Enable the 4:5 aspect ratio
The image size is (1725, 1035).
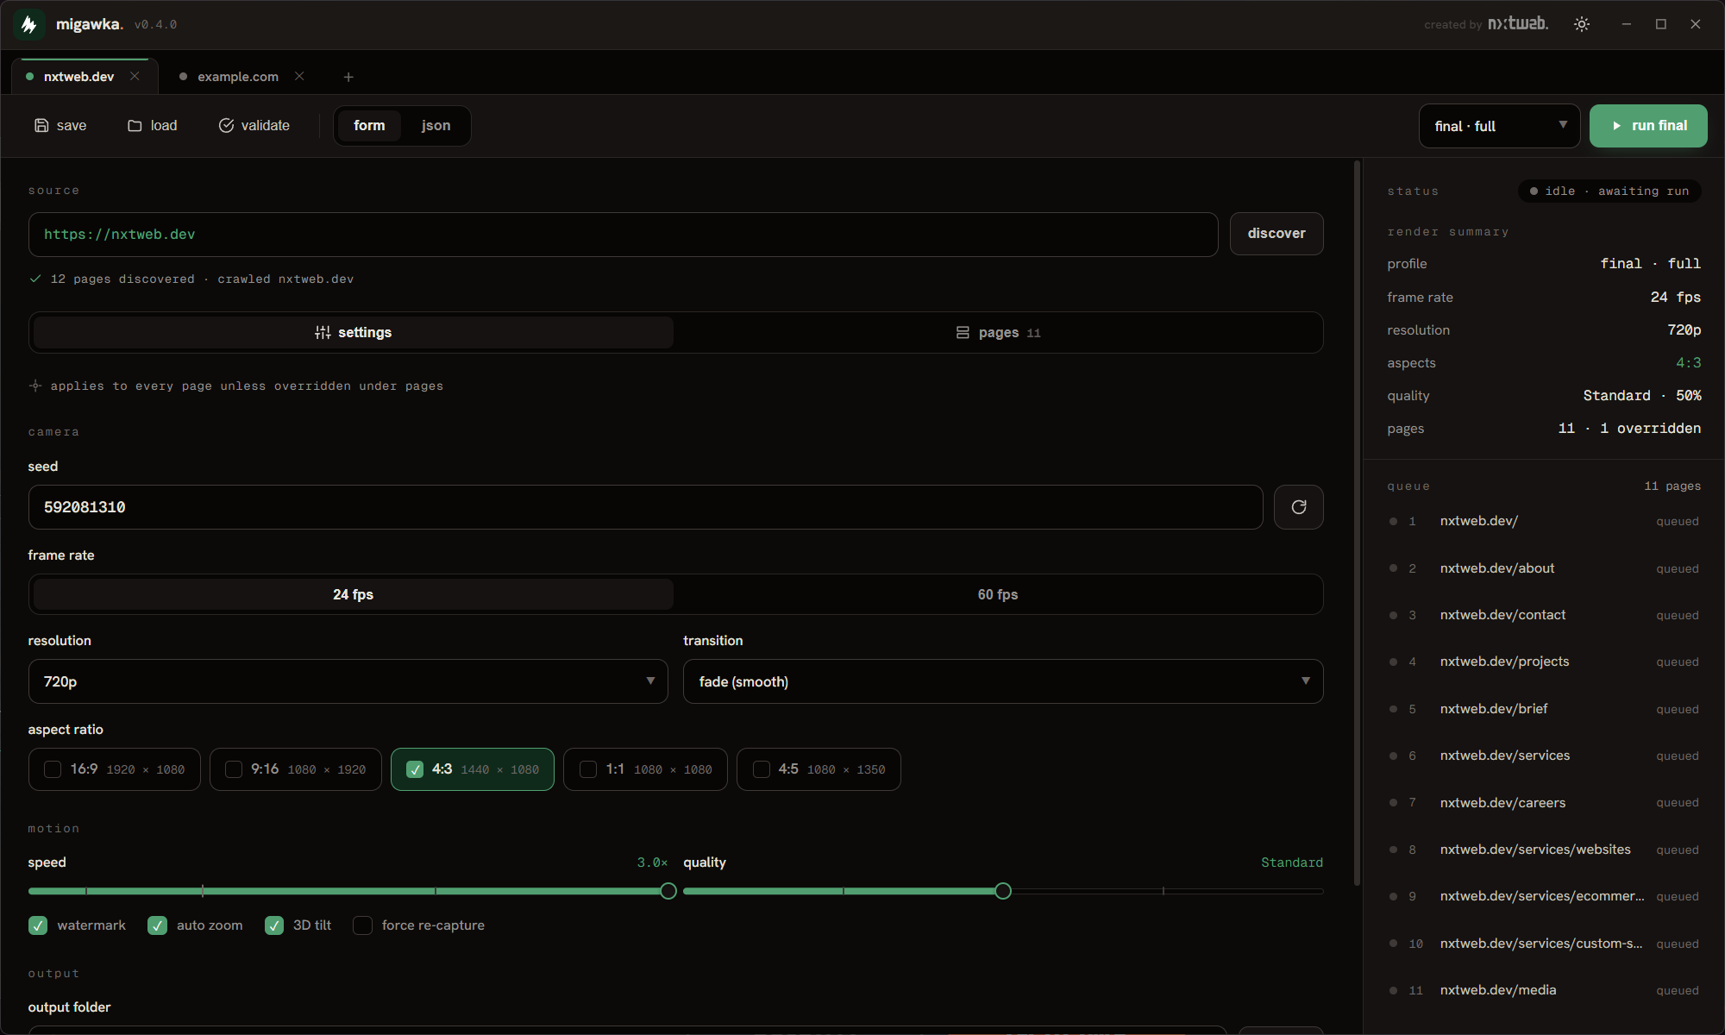(x=762, y=769)
